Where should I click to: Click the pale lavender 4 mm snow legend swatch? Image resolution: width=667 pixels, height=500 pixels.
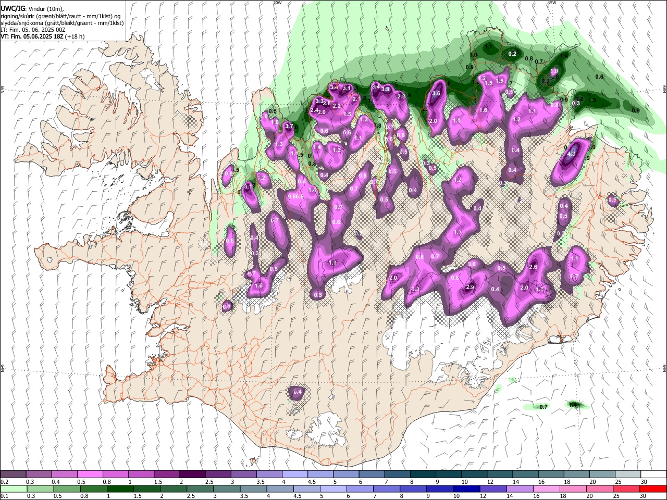[x=294, y=474]
